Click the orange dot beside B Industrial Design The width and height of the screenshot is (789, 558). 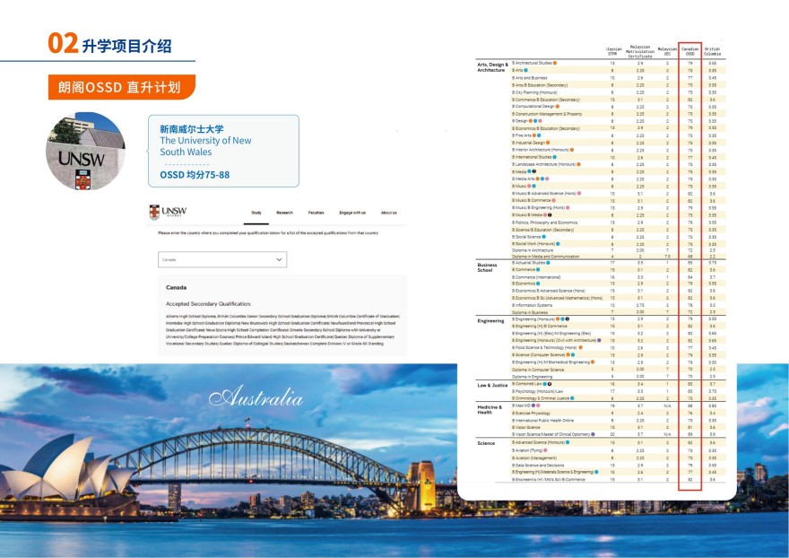click(x=548, y=143)
